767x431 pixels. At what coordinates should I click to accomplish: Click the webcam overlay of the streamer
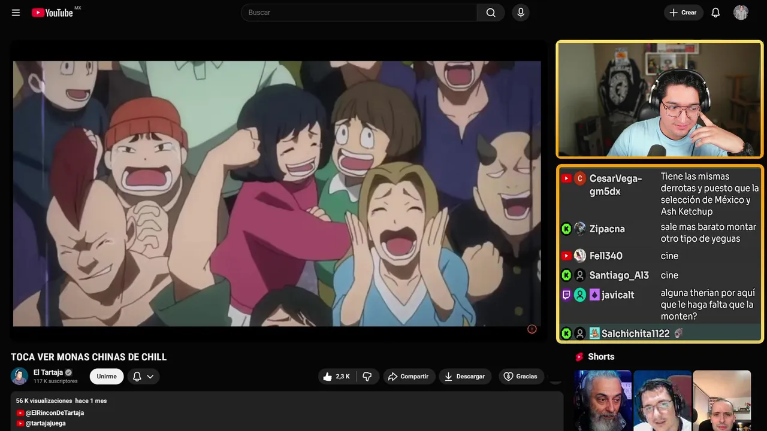659,99
